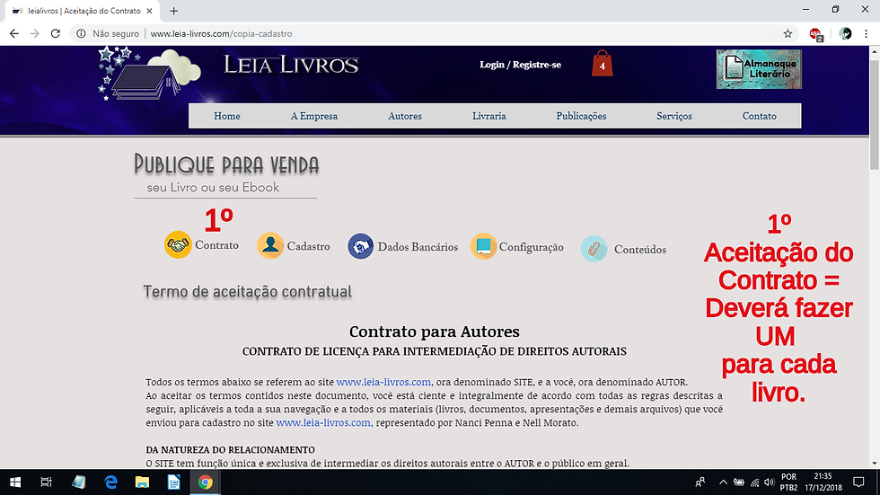
Task: Open the Almanaque Literário banner
Action: coord(759,69)
